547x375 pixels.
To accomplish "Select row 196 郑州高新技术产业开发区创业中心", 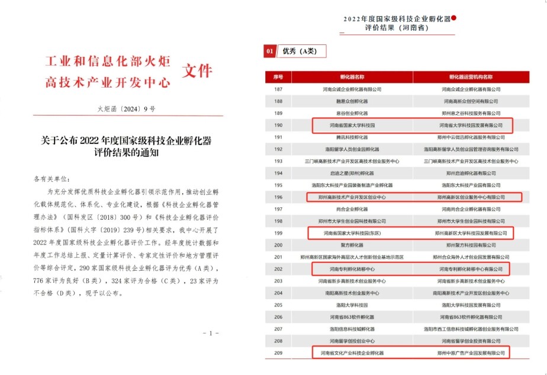I will [x=352, y=197].
